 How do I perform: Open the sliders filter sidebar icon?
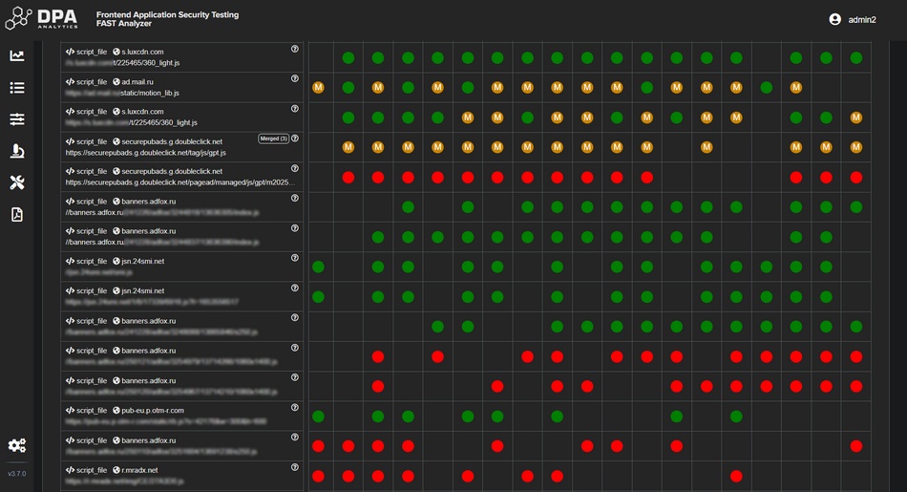click(17, 119)
